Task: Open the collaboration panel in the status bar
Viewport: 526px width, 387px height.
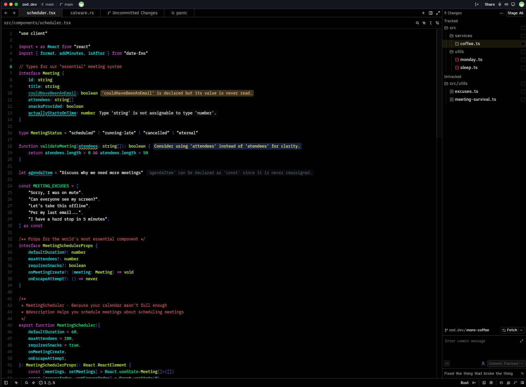Action: (508, 383)
